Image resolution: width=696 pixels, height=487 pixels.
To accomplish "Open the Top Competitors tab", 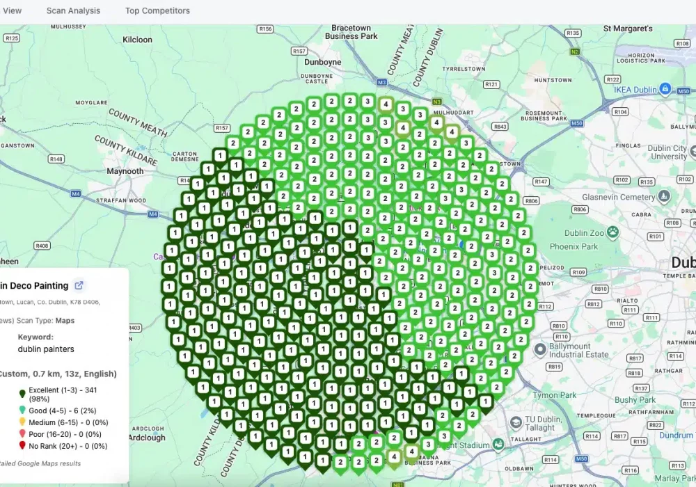I will tap(157, 10).
